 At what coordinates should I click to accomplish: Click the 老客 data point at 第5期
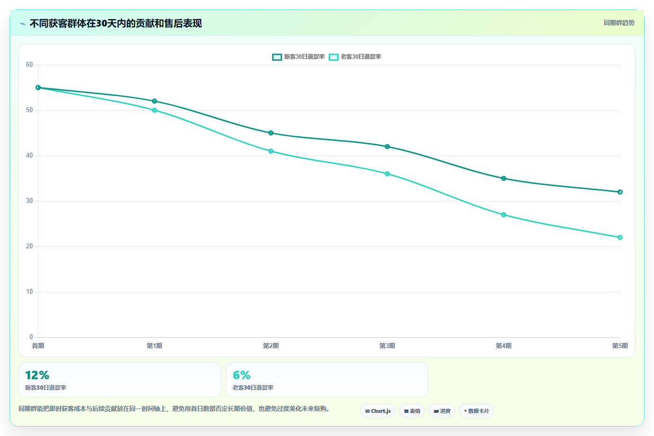coord(620,237)
